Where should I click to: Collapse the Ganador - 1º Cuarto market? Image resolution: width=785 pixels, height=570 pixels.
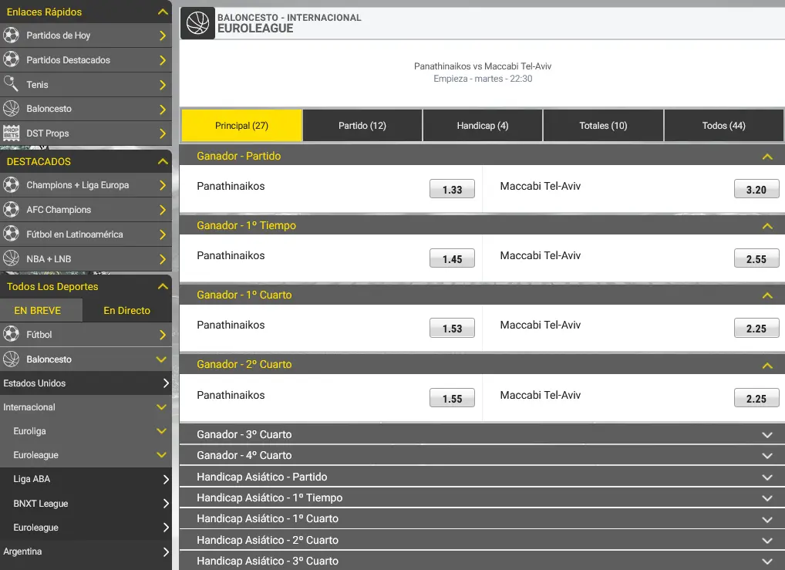coord(767,295)
